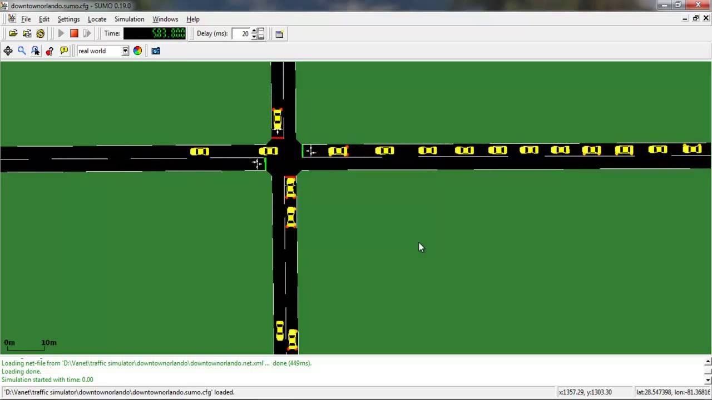Recenter the view icon
Image resolution: width=712 pixels, height=400 pixels.
point(8,51)
